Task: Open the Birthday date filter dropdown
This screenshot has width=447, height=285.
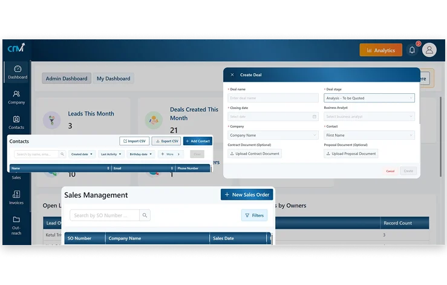Action: click(x=140, y=154)
